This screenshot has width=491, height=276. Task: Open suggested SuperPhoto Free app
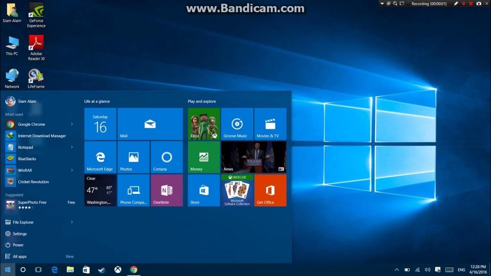click(x=40, y=204)
